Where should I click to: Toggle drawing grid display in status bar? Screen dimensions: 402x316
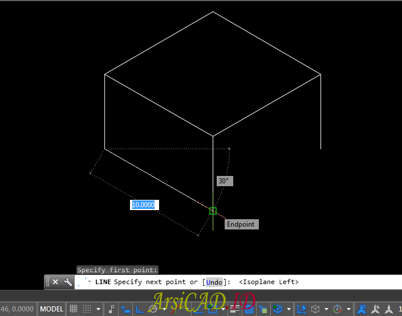pyautogui.click(x=74, y=309)
